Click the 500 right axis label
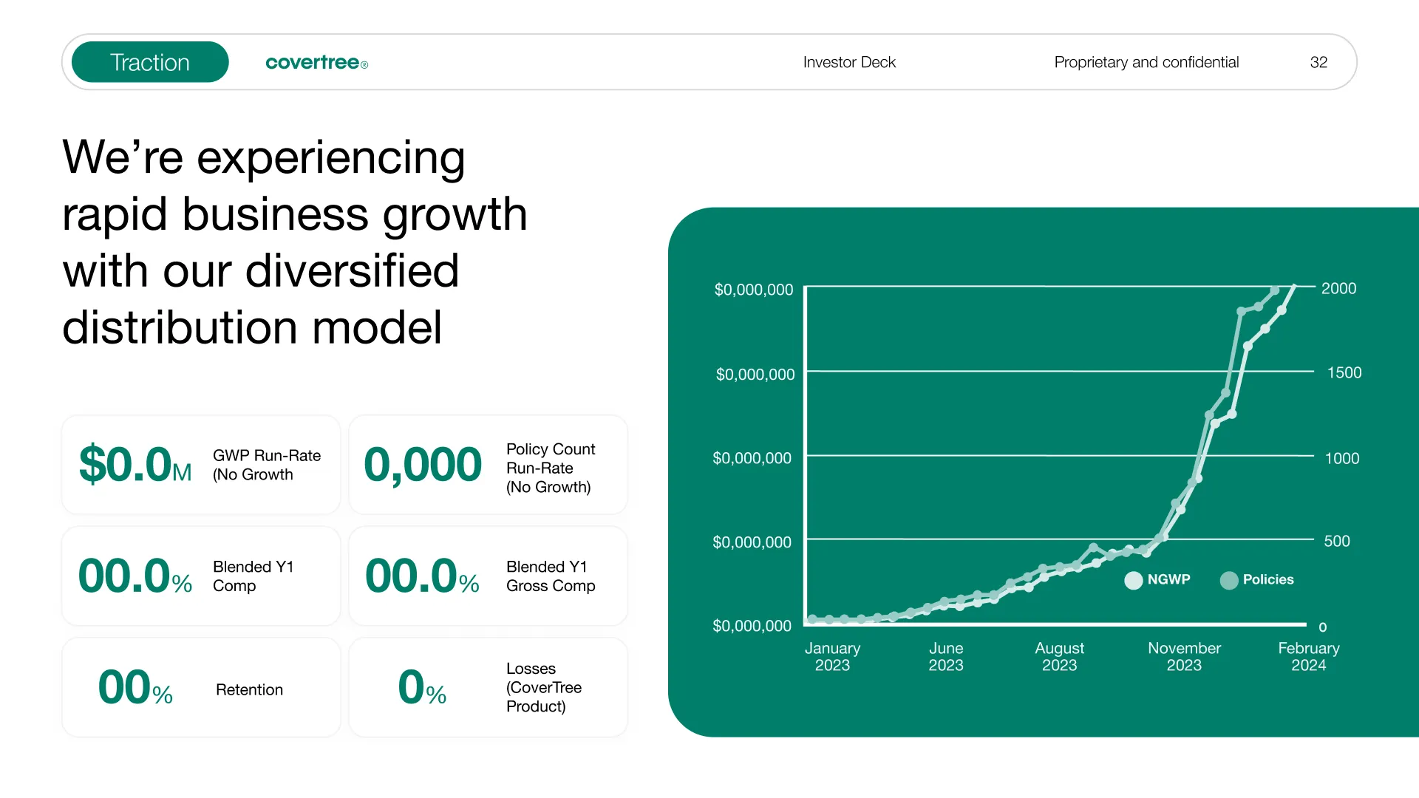This screenshot has width=1419, height=798. click(x=1337, y=541)
